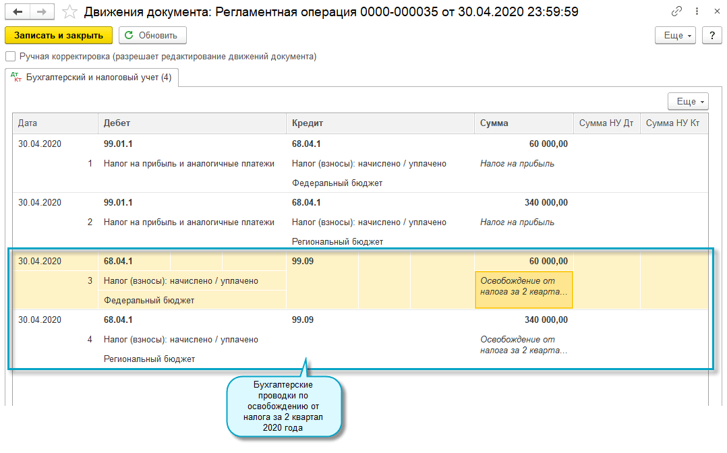Click the Сумма НУ Дт column header
The width and height of the screenshot is (727, 453).
[606, 123]
